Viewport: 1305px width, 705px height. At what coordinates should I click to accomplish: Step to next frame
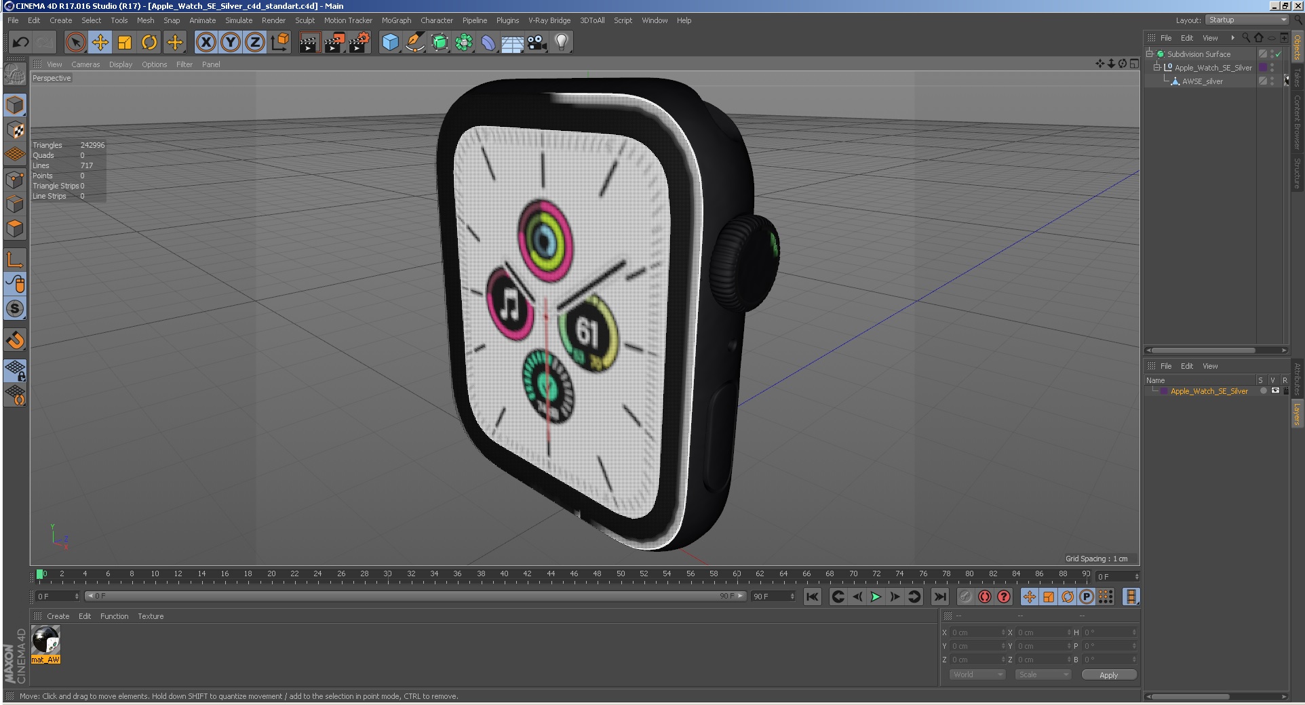(895, 597)
